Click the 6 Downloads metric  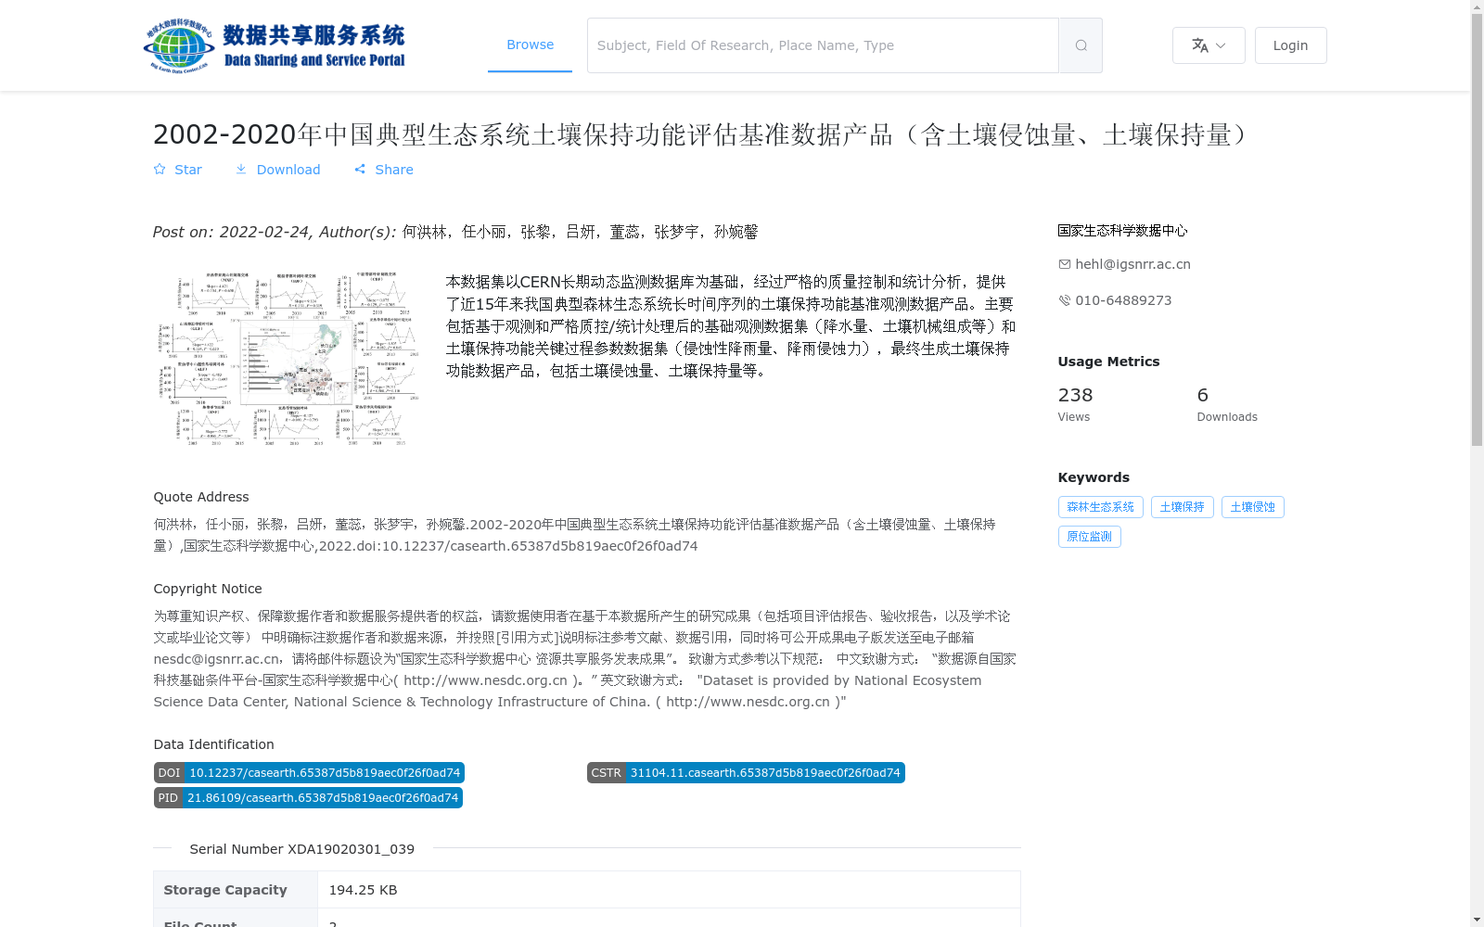click(1227, 404)
